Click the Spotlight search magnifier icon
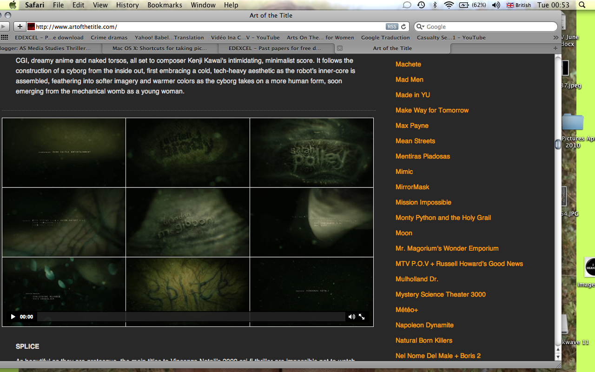Image resolution: width=595 pixels, height=372 pixels. click(x=582, y=5)
